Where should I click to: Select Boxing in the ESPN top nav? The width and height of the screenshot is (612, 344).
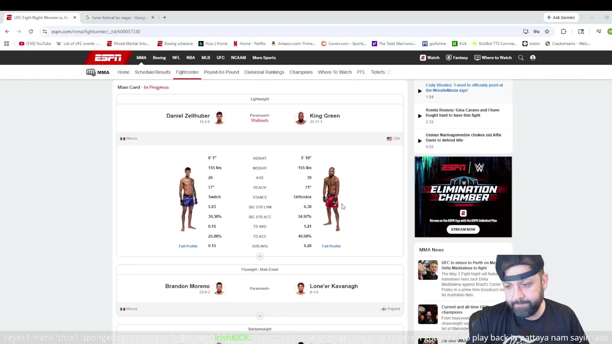(x=159, y=58)
